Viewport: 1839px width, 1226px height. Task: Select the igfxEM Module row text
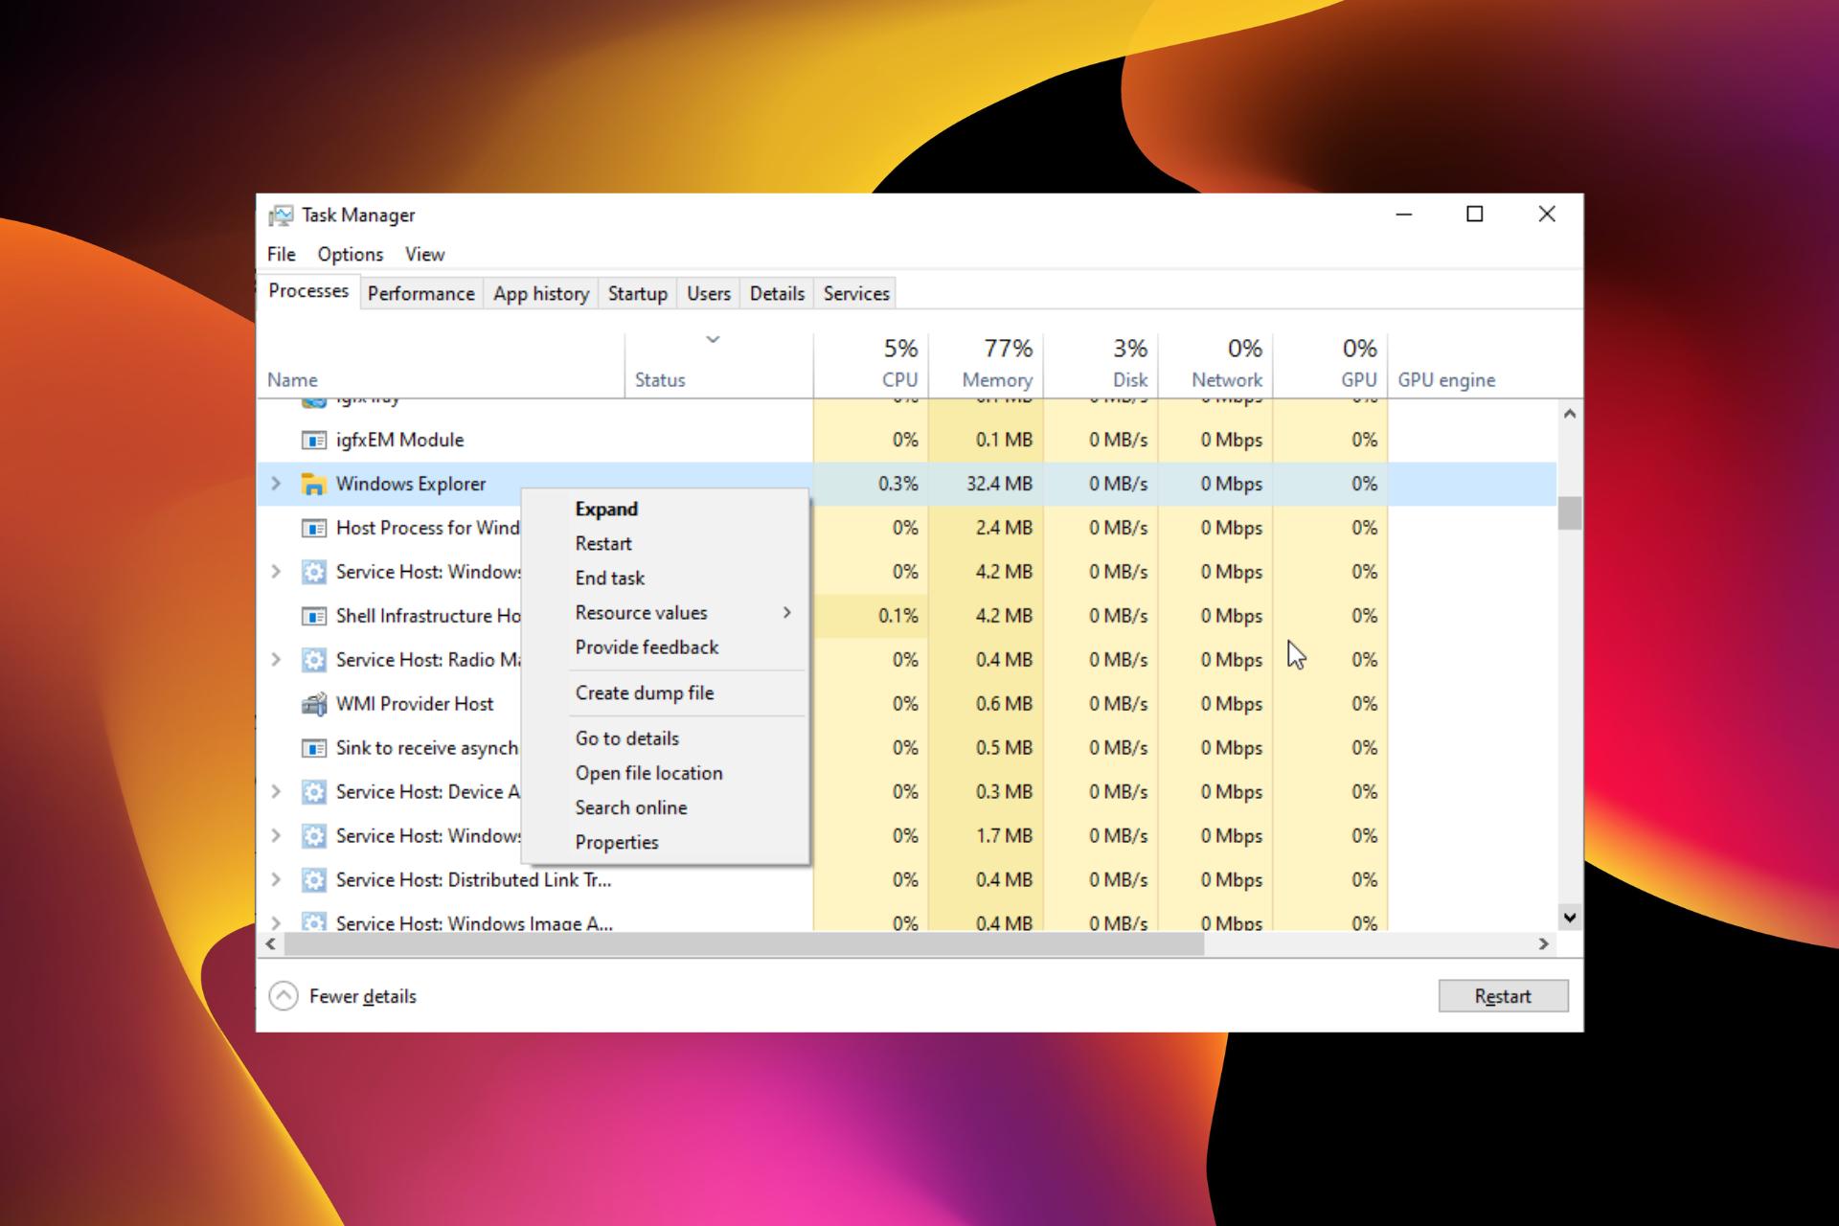point(399,441)
